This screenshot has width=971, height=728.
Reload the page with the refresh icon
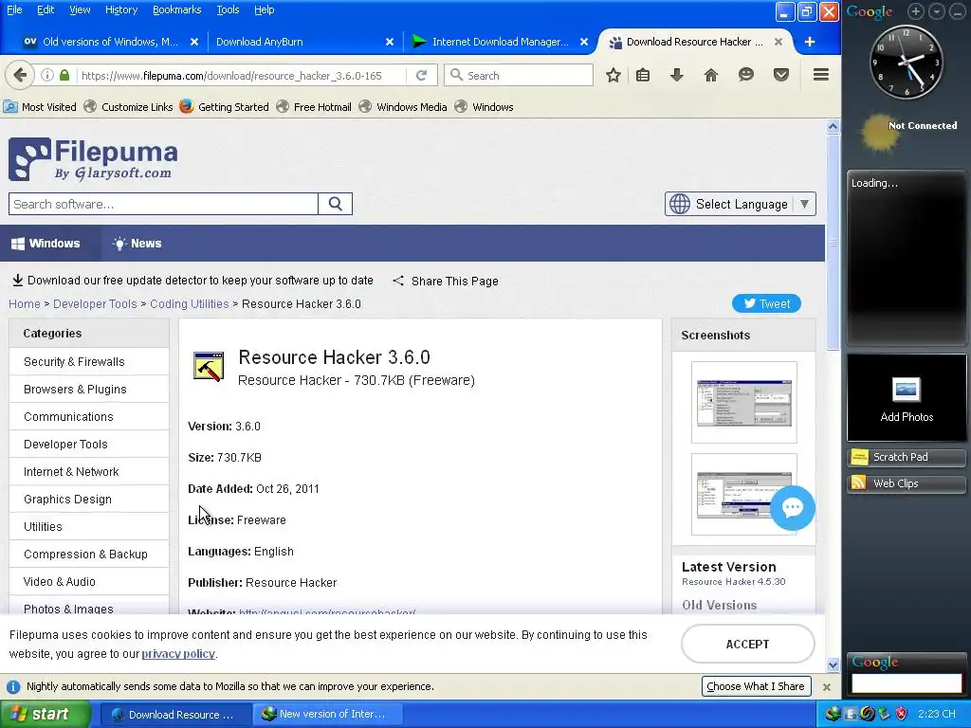422,76
